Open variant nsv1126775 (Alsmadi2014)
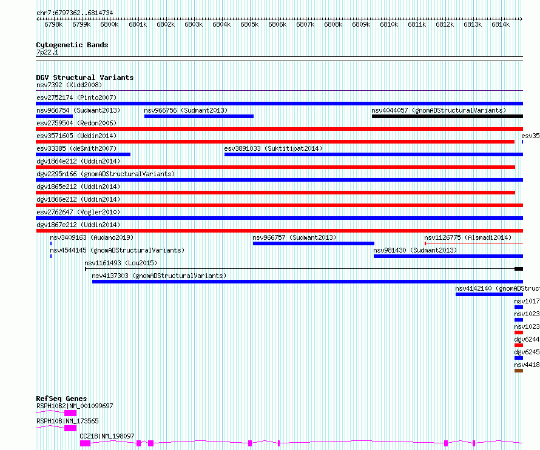The height and width of the screenshot is (450, 540). click(x=468, y=237)
